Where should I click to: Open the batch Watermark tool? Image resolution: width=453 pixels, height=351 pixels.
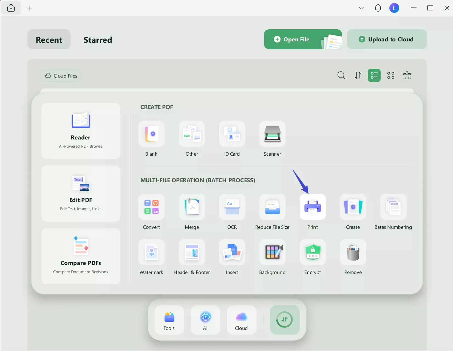click(x=151, y=252)
